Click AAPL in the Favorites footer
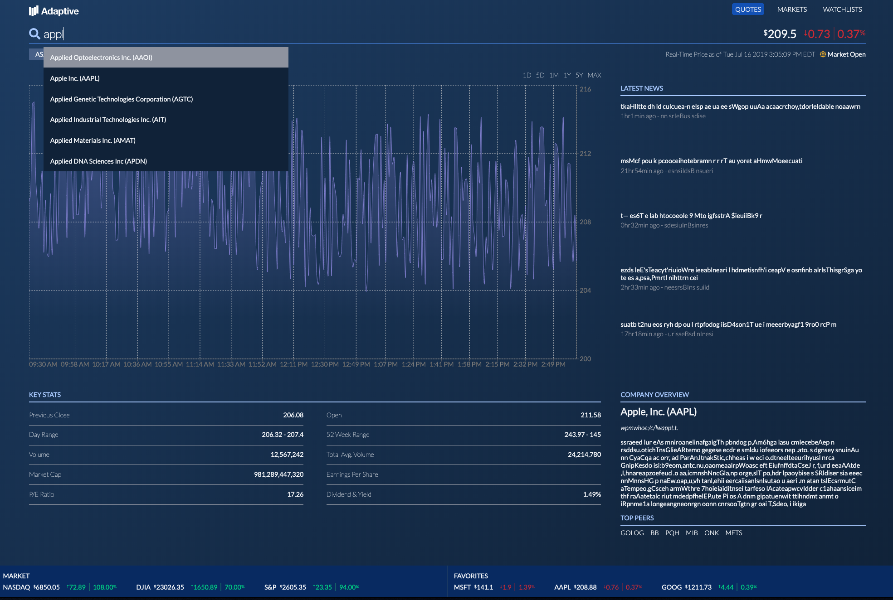 click(562, 587)
